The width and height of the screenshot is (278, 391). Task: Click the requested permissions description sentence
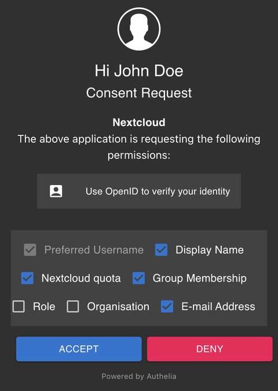(x=139, y=147)
